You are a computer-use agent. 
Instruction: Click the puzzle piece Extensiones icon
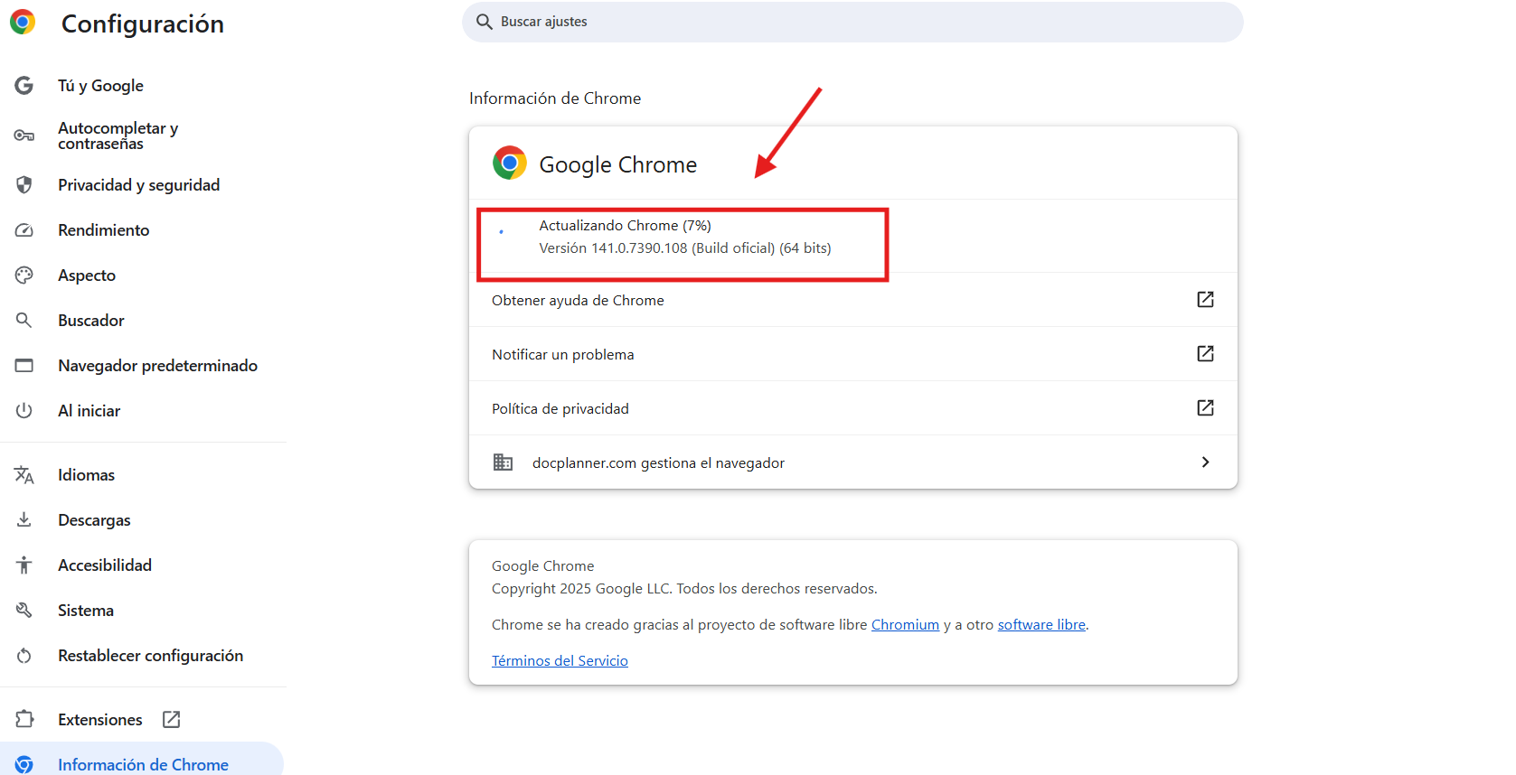(24, 719)
